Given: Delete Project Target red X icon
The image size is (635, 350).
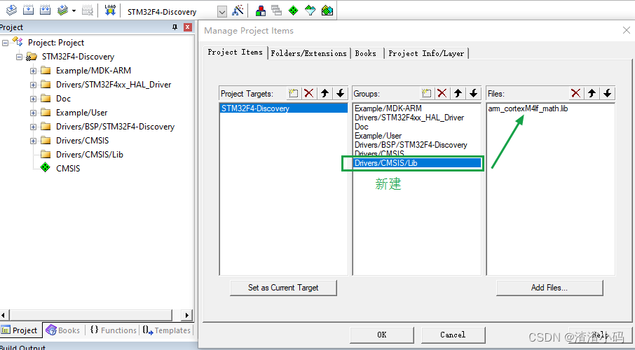Looking at the screenshot, I should point(308,94).
